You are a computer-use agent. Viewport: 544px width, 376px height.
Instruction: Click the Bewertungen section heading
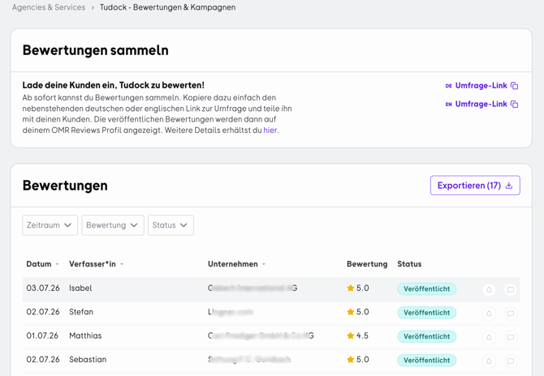65,186
